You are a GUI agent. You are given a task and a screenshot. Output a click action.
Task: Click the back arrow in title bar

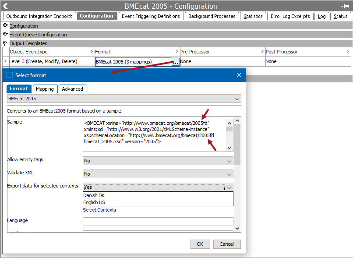5,6
